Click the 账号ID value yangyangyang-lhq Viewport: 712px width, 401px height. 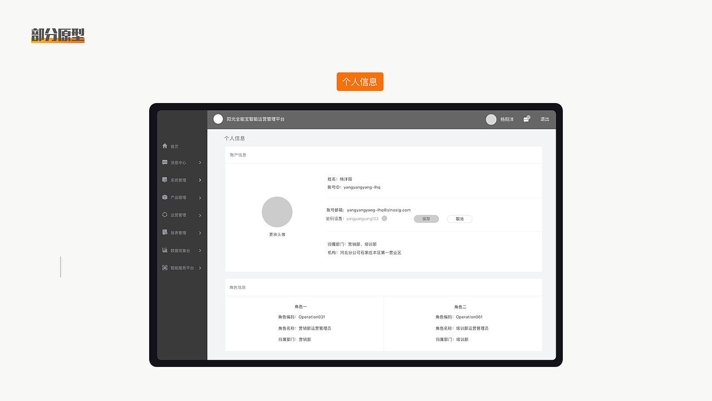click(x=362, y=187)
